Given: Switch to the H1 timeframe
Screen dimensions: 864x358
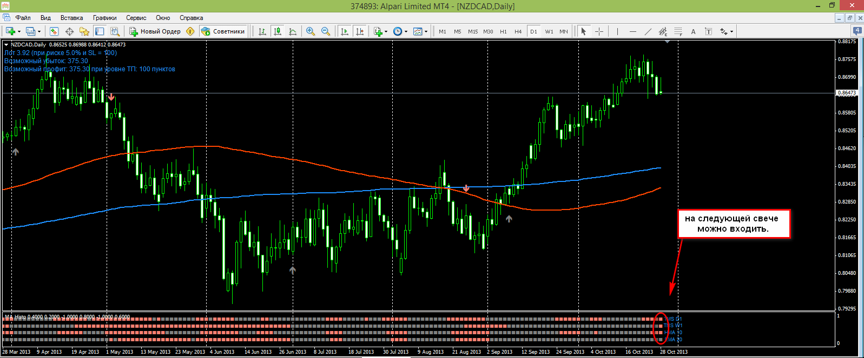Looking at the screenshot, I should tap(503, 31).
